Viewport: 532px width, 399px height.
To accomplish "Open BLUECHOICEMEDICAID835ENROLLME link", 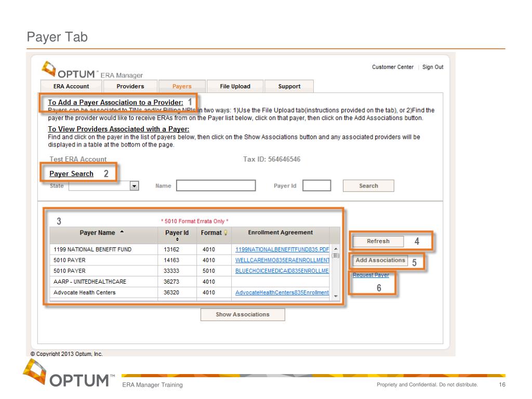I will point(282,271).
